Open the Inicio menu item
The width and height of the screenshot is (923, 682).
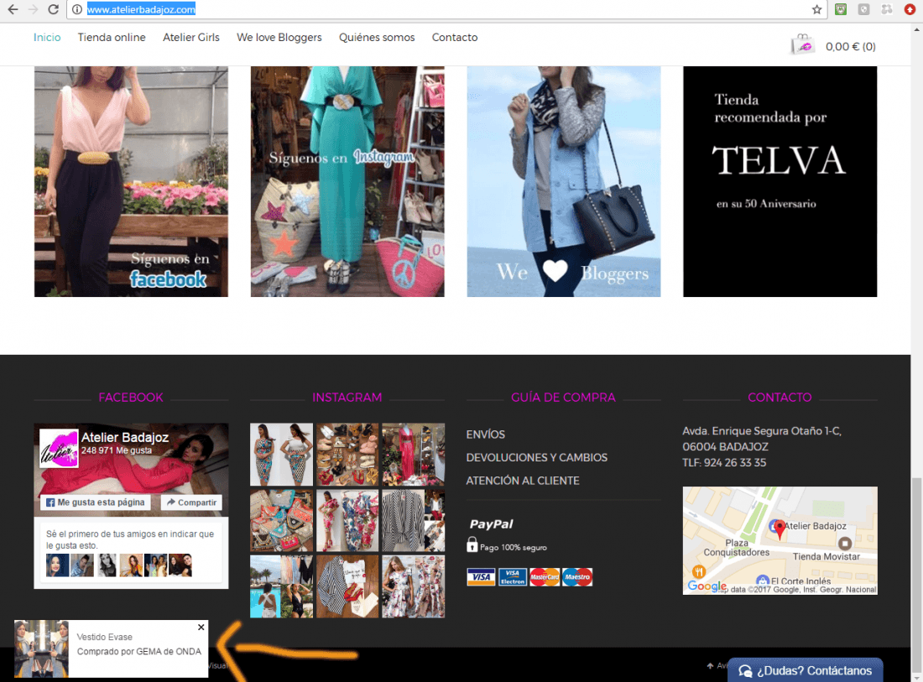point(47,37)
